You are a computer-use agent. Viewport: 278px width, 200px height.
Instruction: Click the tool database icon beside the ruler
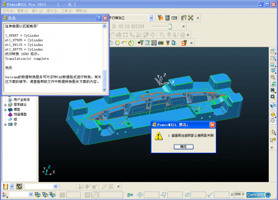(x=183, y=18)
